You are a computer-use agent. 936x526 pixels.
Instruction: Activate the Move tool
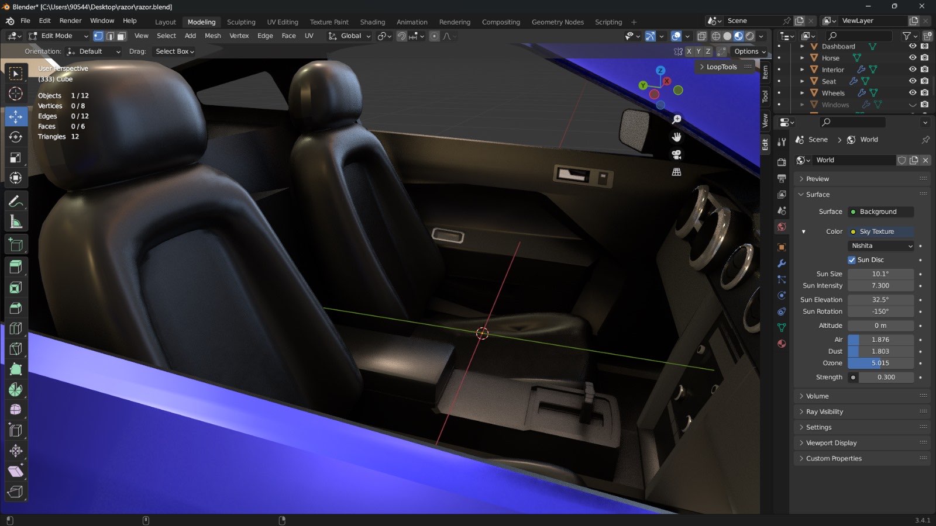point(16,116)
